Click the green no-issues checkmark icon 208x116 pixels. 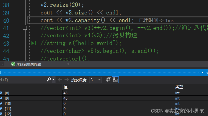[x=13, y=64]
